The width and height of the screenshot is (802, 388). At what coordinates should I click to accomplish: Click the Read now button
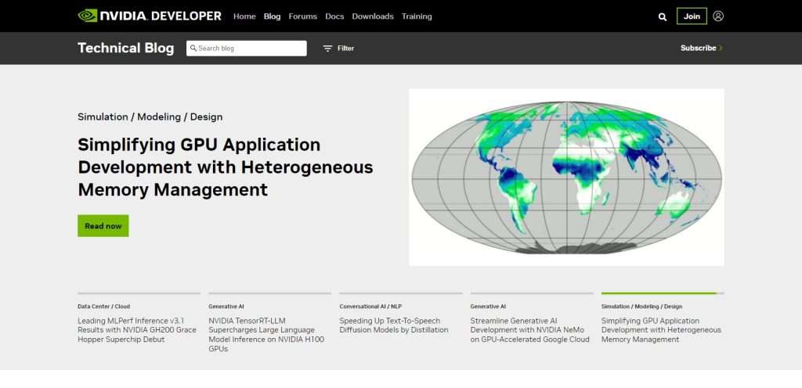103,225
